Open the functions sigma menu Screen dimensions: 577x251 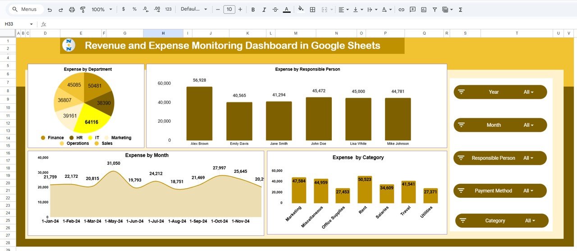point(460,9)
